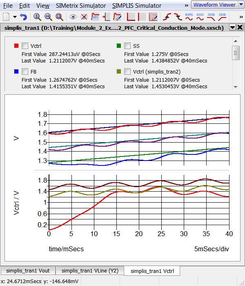Viewport: 245px width, 286px height.
Task: Switch to simplis_tran1 VLine (Y2) tab
Action: click(x=90, y=271)
